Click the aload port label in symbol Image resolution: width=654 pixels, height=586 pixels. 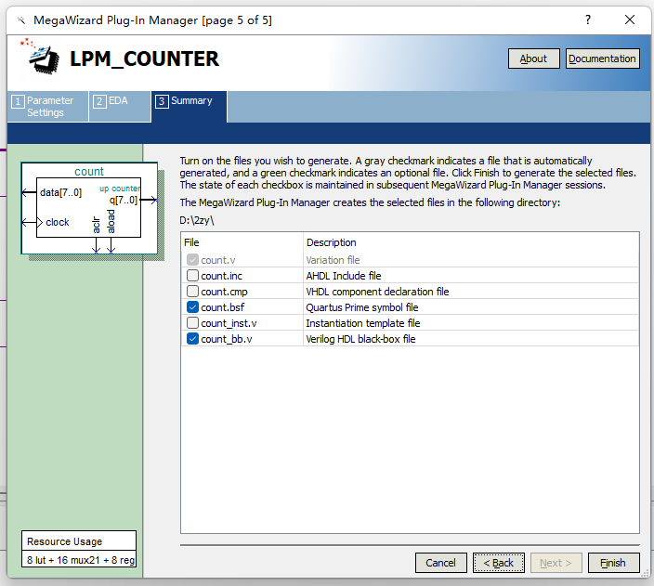coord(111,222)
